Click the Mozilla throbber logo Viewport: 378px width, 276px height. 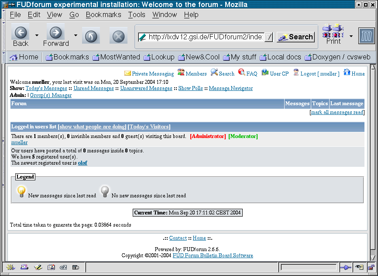(366, 36)
